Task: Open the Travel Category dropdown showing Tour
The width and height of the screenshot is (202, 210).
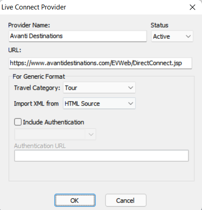Action: 99,87
